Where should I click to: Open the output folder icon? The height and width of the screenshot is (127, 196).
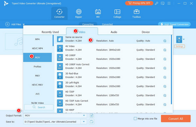(91, 122)
